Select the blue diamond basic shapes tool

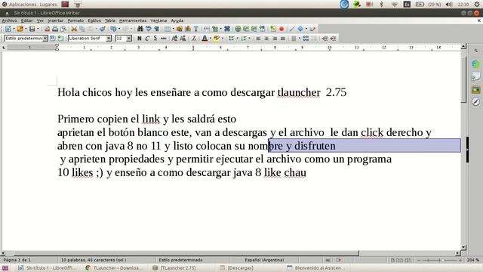pyautogui.click(x=300, y=29)
